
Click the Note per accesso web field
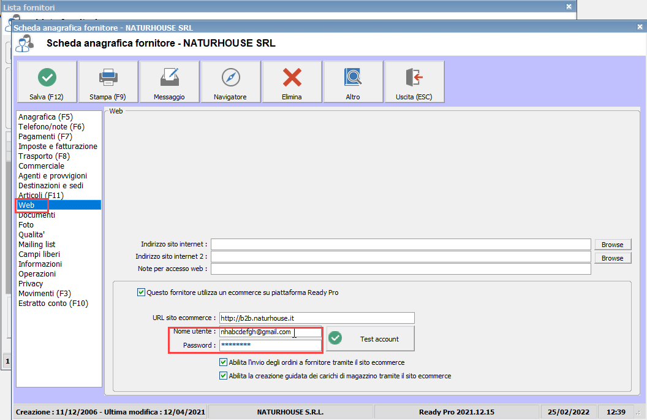pos(401,269)
